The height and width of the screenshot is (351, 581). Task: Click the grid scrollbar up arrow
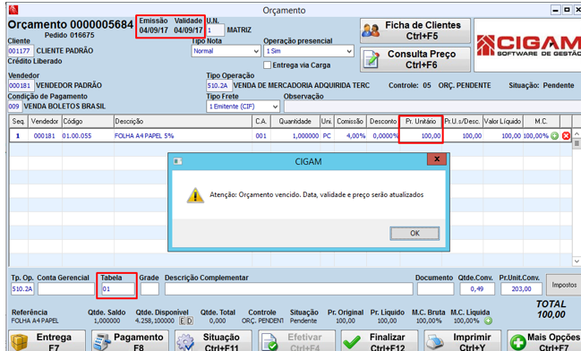pos(577,133)
